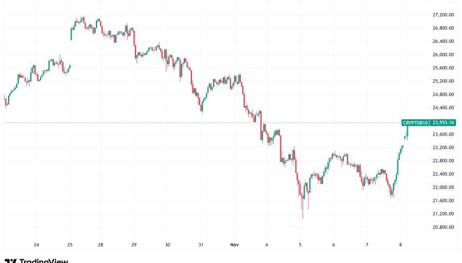Click date 5 on the time axis
462x263 pixels.
click(300, 245)
